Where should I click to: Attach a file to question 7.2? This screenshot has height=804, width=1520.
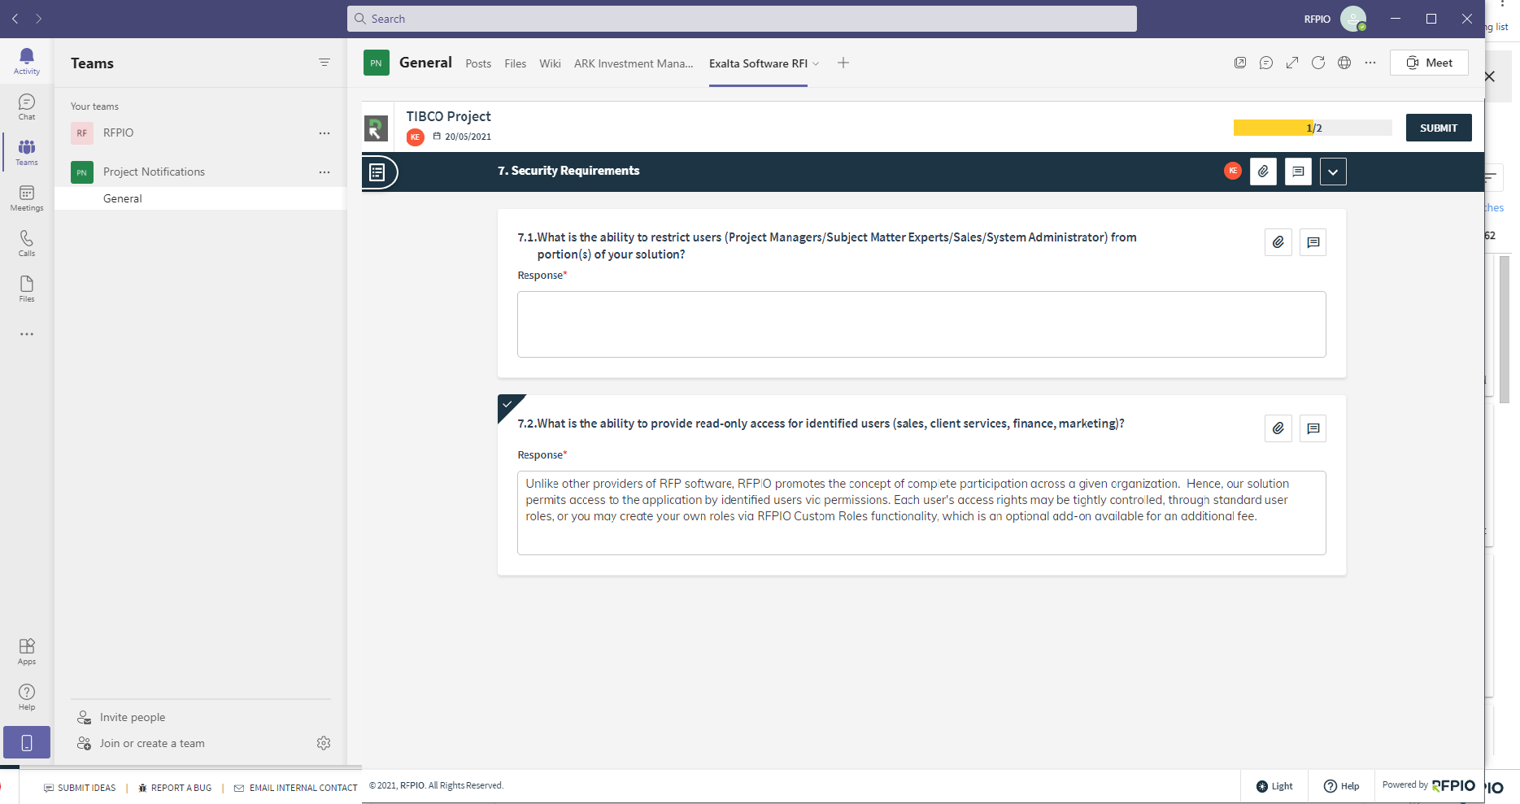coord(1278,428)
